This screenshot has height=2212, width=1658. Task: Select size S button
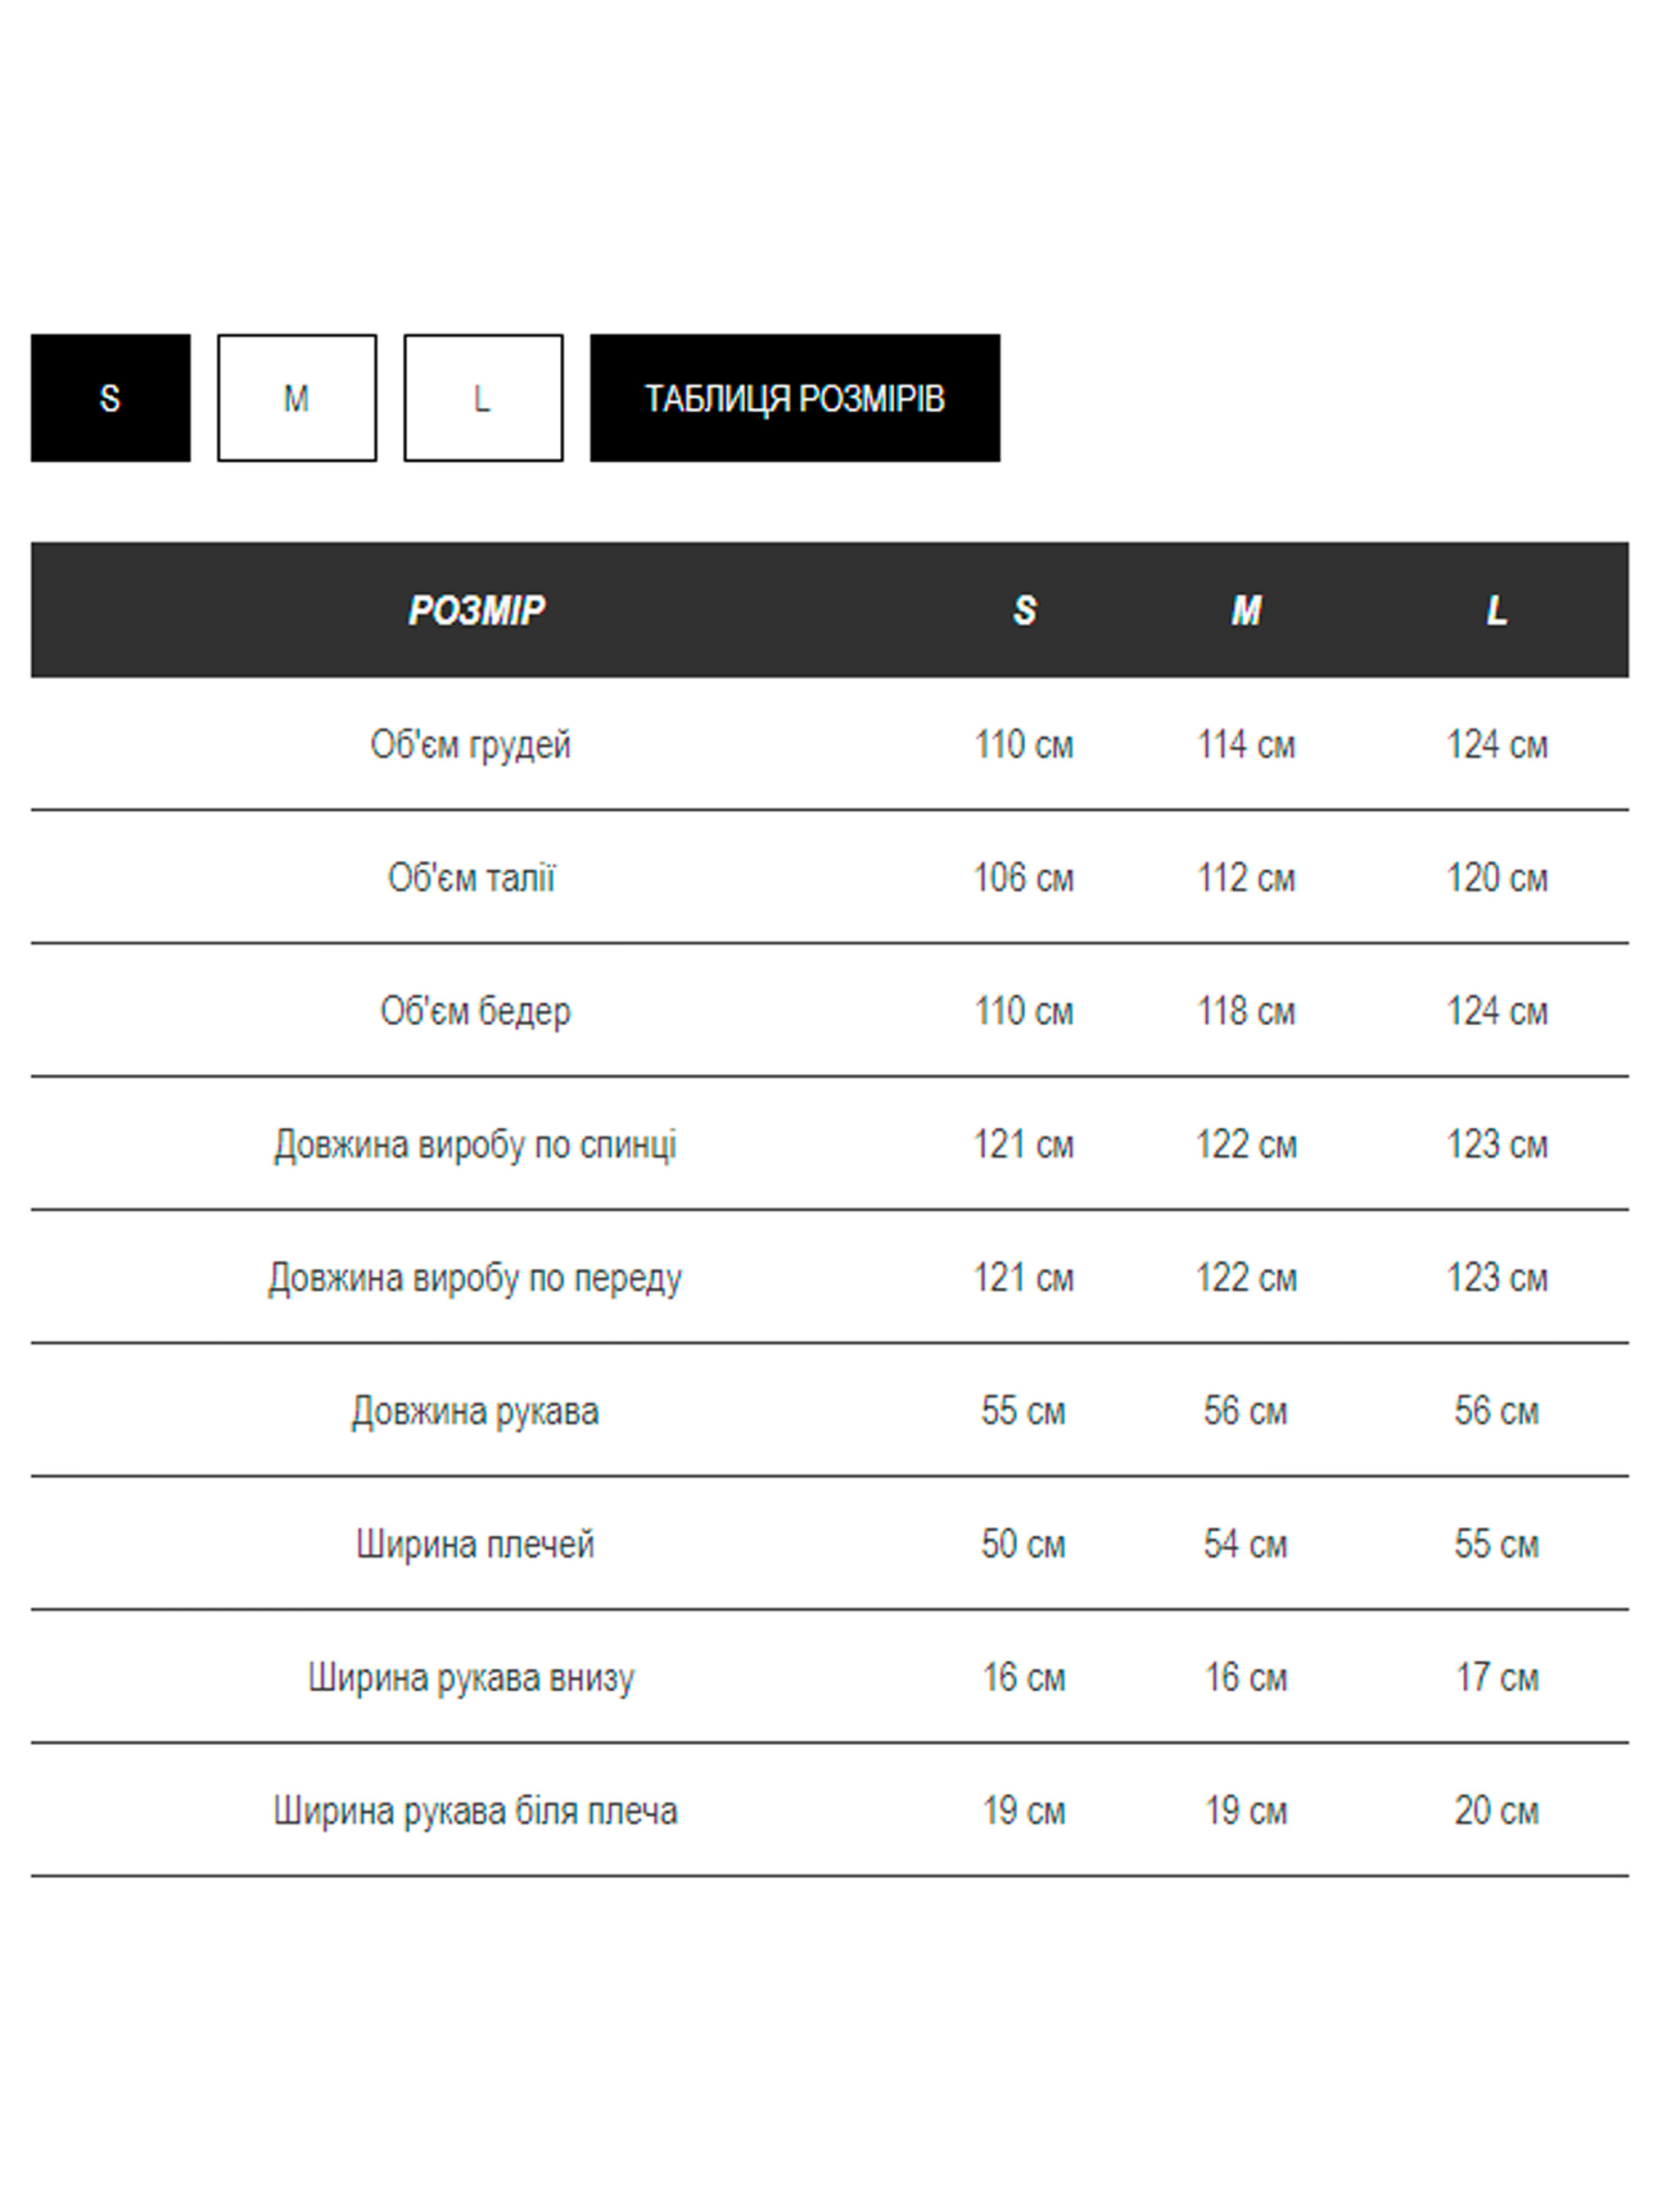pyautogui.click(x=110, y=398)
